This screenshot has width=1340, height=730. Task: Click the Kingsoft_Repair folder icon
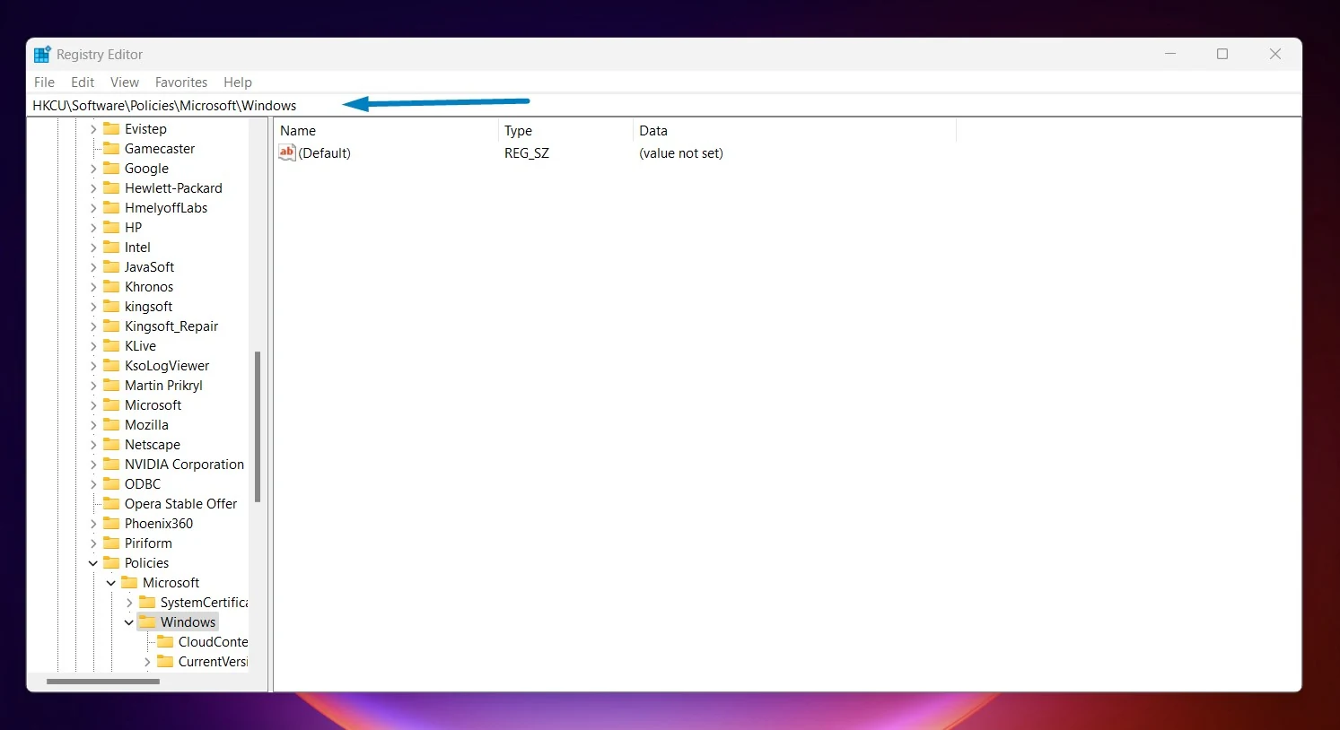point(111,326)
